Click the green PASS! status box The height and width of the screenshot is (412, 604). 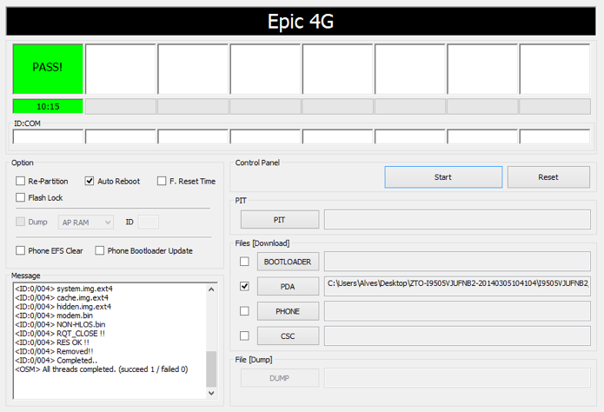[x=48, y=69]
